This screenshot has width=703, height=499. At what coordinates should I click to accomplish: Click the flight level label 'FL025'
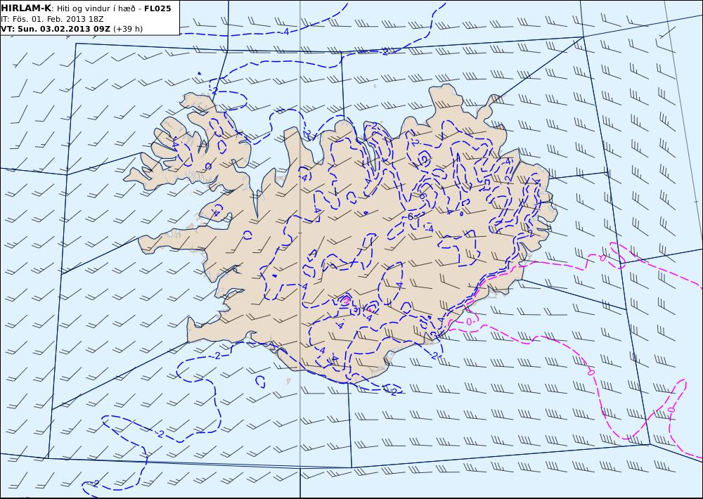(x=157, y=8)
